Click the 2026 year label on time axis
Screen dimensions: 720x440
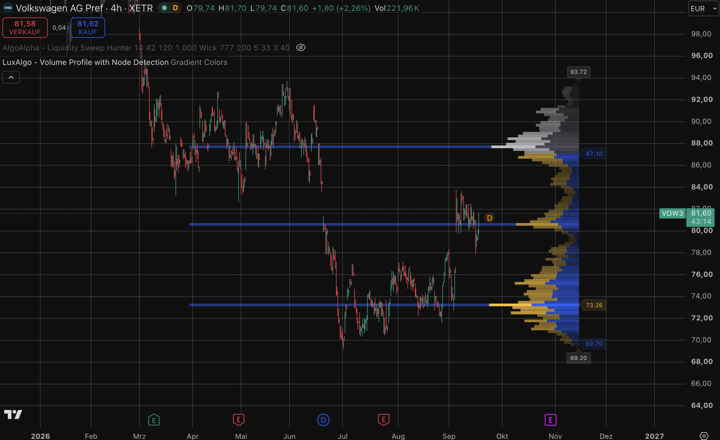[x=40, y=436]
